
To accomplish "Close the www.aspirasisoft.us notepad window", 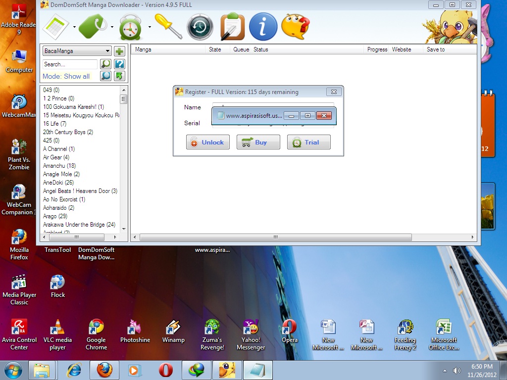I will [x=324, y=115].
